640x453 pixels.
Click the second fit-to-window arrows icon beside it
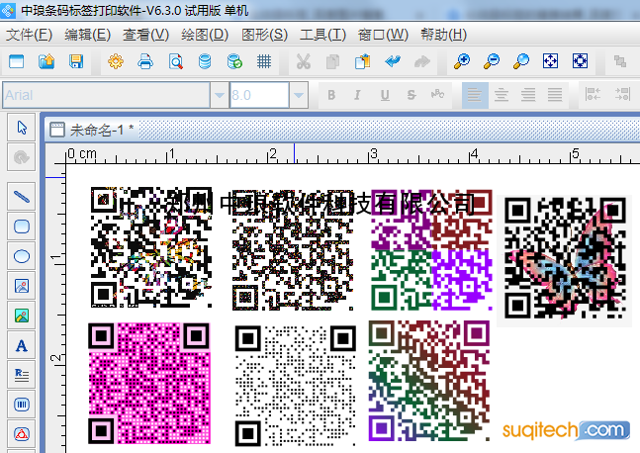tap(580, 61)
